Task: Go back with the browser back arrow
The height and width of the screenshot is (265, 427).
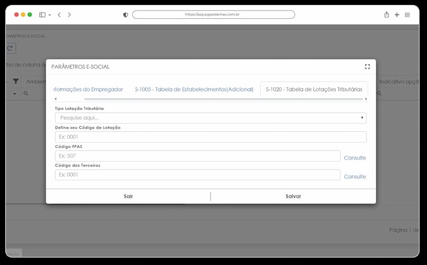Action: point(59,15)
